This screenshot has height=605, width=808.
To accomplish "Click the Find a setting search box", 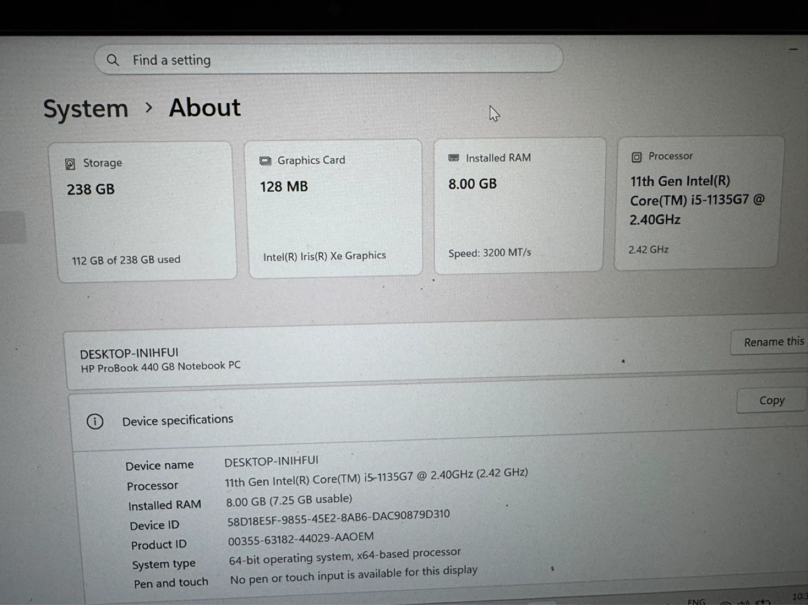I will 328,58.
